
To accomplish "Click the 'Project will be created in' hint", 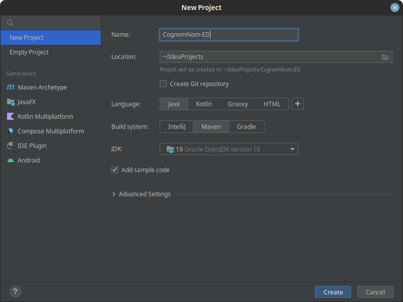I will (230, 69).
